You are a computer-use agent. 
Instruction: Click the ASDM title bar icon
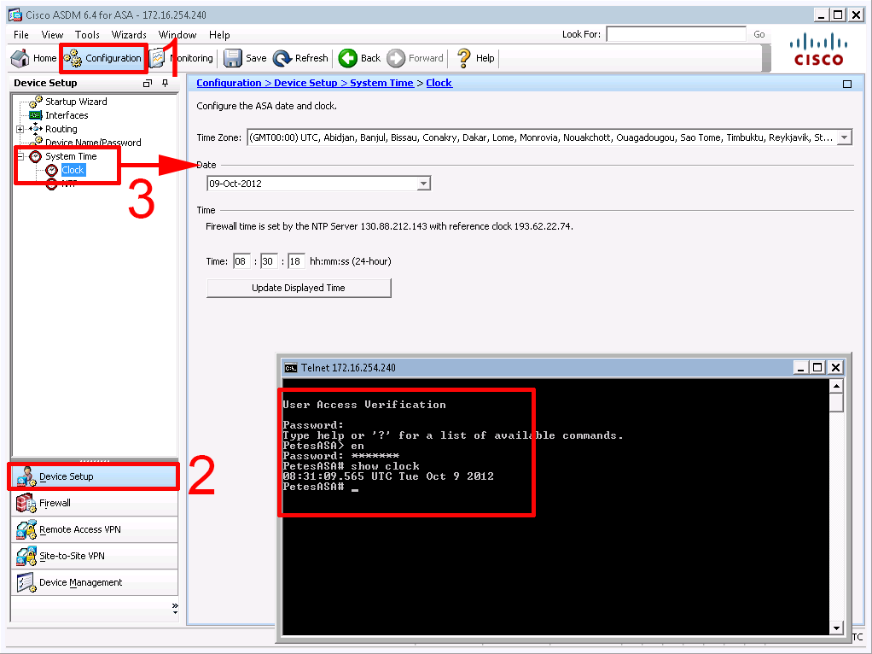point(15,15)
